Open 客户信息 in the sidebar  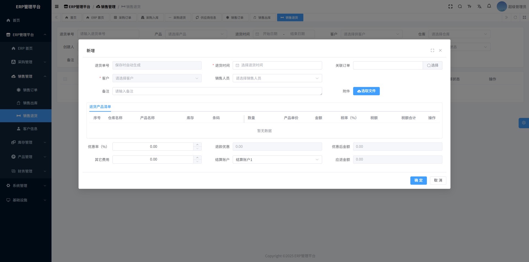point(30,129)
